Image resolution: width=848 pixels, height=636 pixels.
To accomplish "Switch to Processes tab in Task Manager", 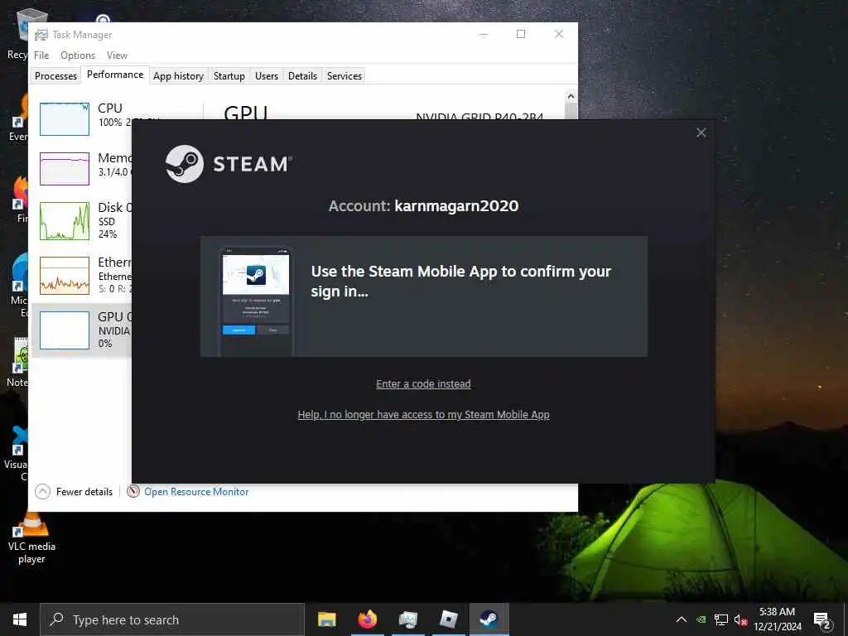I will (x=55, y=75).
